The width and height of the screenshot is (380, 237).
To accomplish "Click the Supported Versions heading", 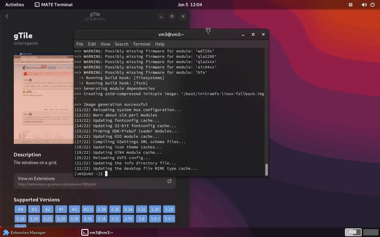I will click(37, 200).
